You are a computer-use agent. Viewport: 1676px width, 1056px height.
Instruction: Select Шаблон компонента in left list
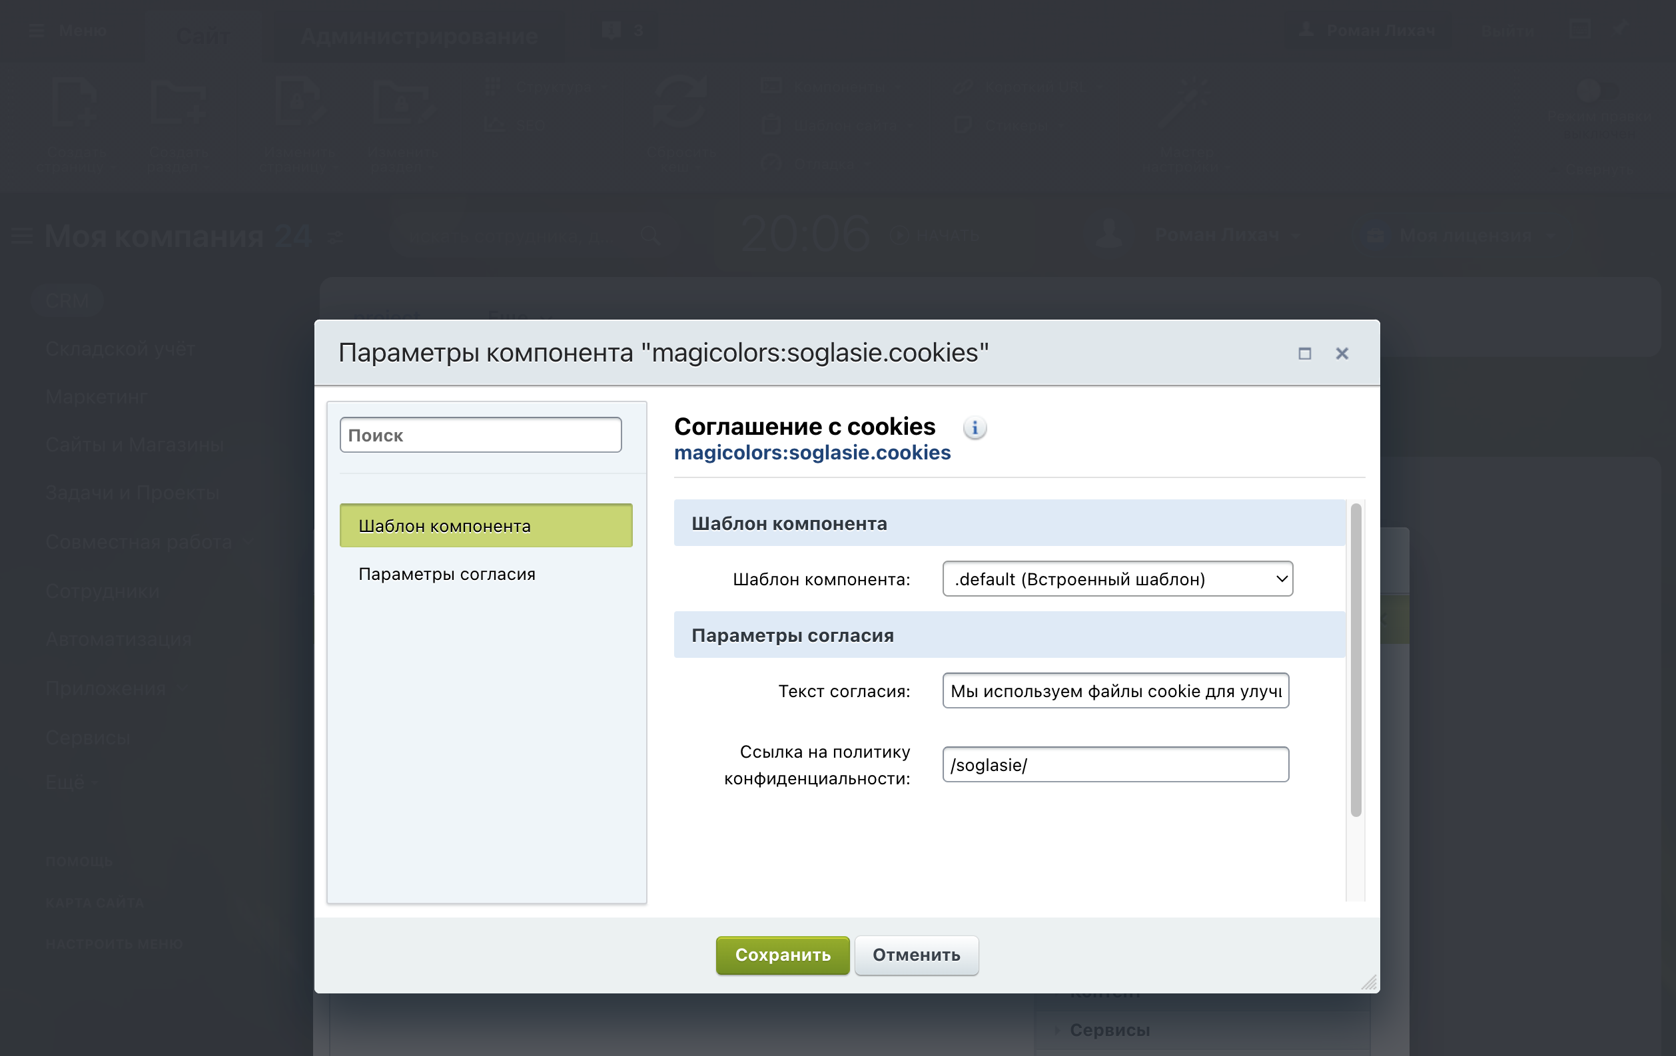click(486, 525)
